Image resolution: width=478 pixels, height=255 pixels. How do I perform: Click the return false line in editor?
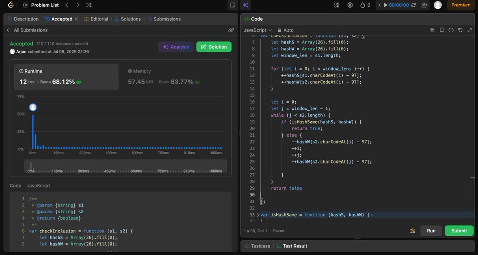coord(286,188)
